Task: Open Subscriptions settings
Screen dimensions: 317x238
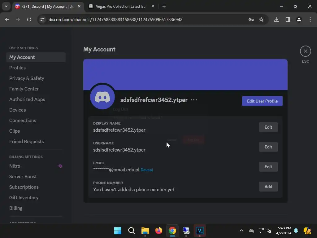Action: 36,187
